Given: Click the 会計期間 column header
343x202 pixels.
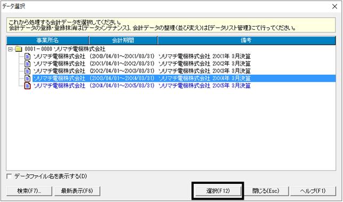Looking at the screenshot, I should [x=123, y=40].
